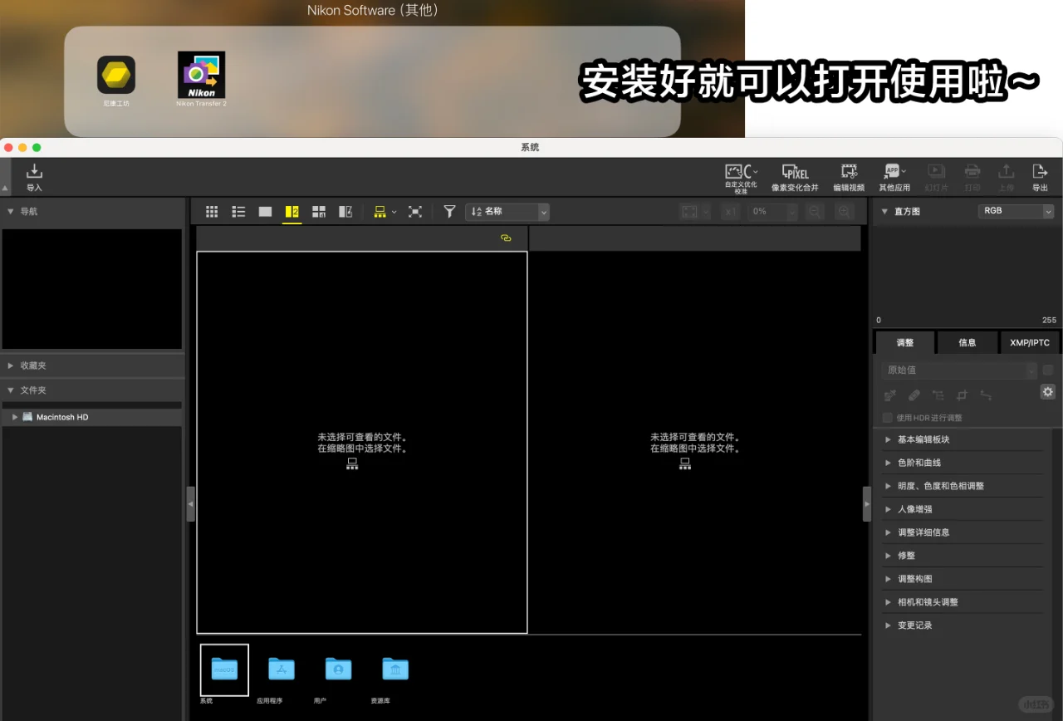Toggle the yellow filmstrip visibility icon
The height and width of the screenshot is (721, 1063).
point(380,212)
